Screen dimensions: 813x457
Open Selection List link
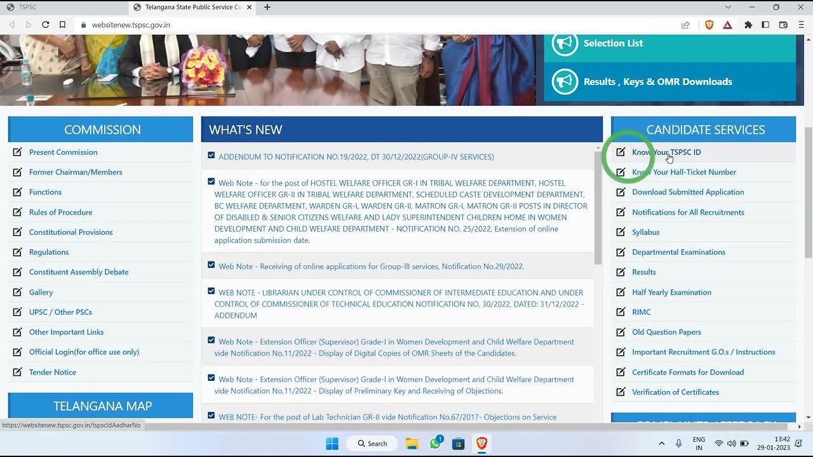(x=613, y=43)
